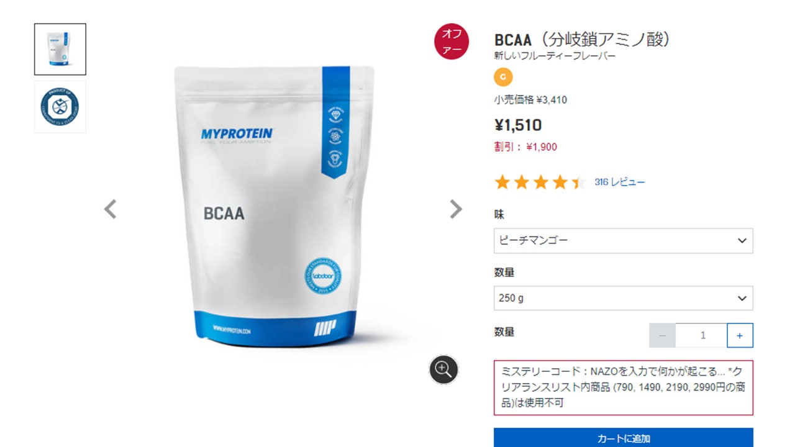Viewport: 795px width, 447px height.
Task: Open the 250 g size dropdown
Action: tap(624, 298)
